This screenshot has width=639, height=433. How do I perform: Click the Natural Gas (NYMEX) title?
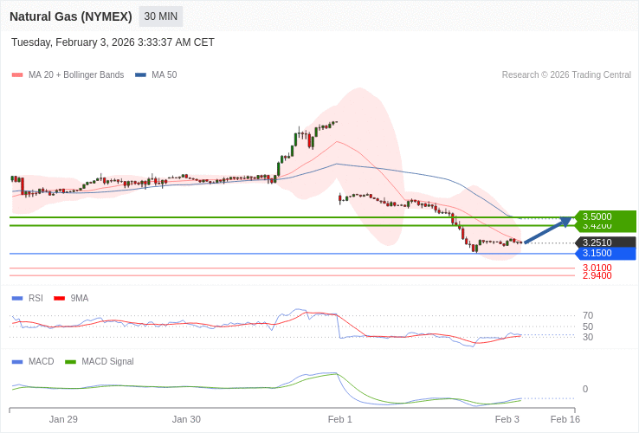[x=71, y=16]
